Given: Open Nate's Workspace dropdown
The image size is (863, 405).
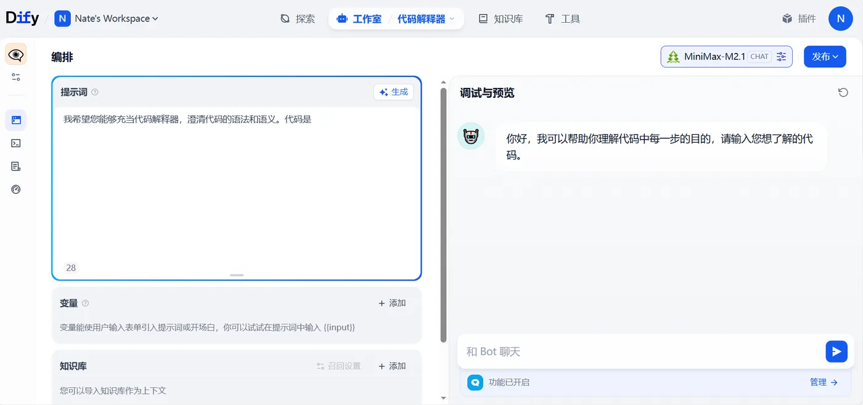Looking at the screenshot, I should [116, 18].
